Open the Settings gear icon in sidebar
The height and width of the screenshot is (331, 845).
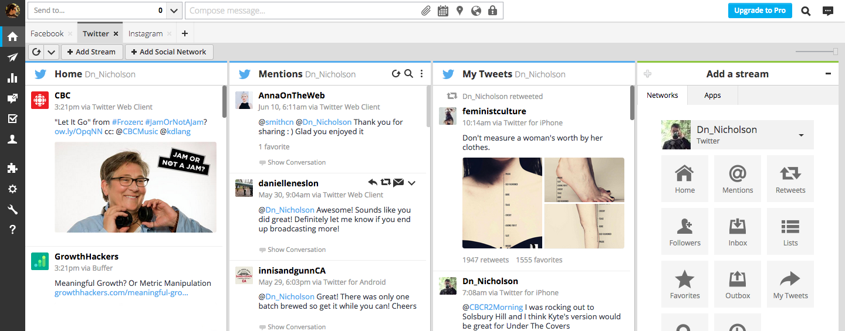pyautogui.click(x=12, y=189)
